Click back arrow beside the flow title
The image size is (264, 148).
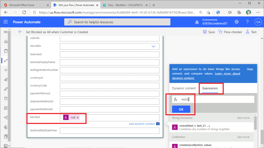20,32
